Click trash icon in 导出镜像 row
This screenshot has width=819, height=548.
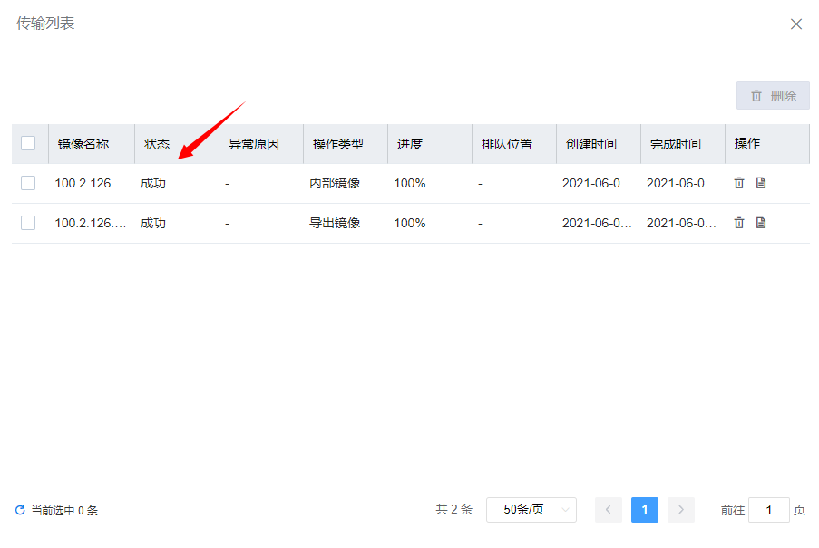pyautogui.click(x=739, y=223)
